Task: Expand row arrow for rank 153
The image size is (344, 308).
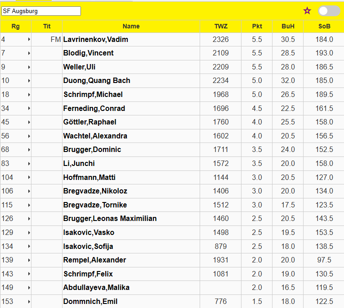Action: [x=29, y=302]
